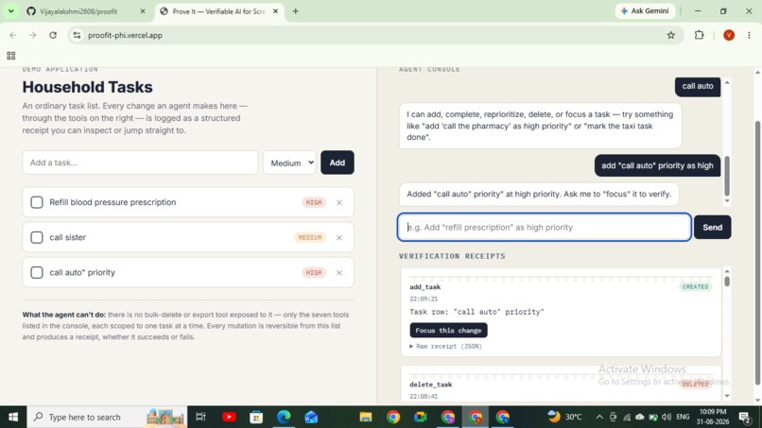Launch YouTube from the taskbar

coord(229,417)
